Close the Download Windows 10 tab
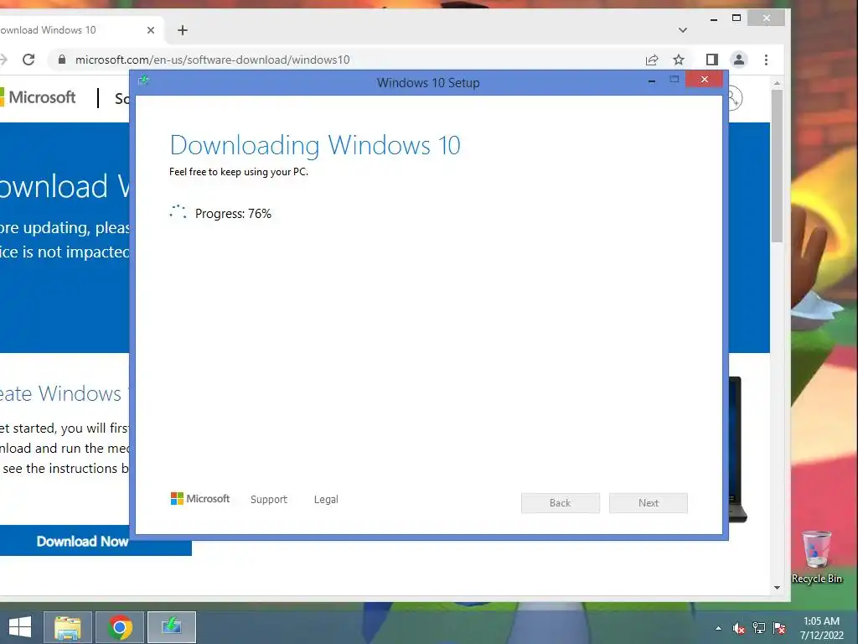Image resolution: width=858 pixels, height=644 pixels. (151, 30)
